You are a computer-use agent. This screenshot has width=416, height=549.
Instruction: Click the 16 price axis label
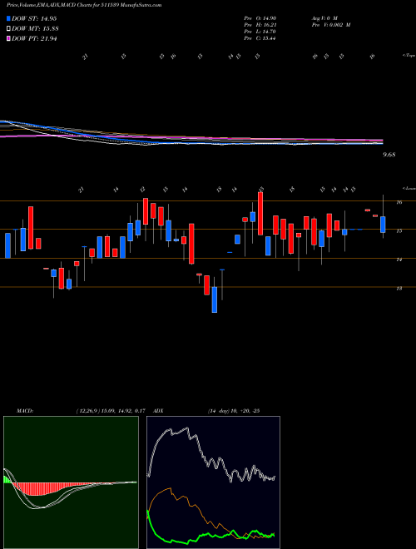399,202
